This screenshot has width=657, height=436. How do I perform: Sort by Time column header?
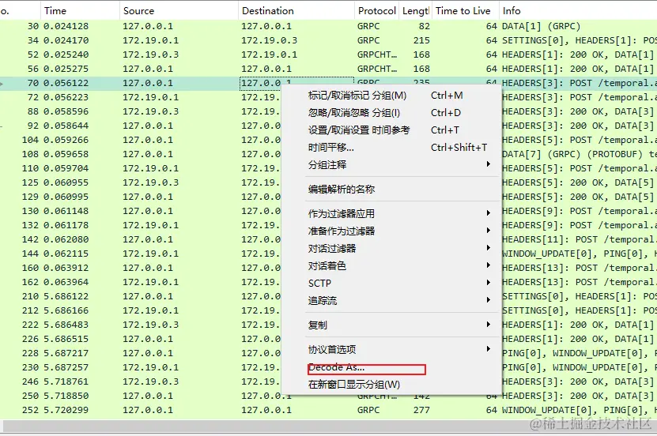click(80, 11)
